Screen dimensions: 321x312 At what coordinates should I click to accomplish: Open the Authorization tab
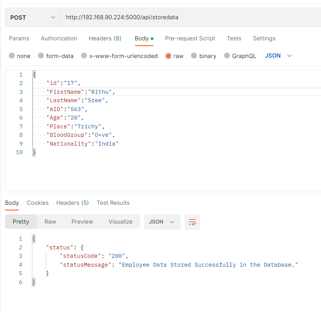tap(59, 38)
